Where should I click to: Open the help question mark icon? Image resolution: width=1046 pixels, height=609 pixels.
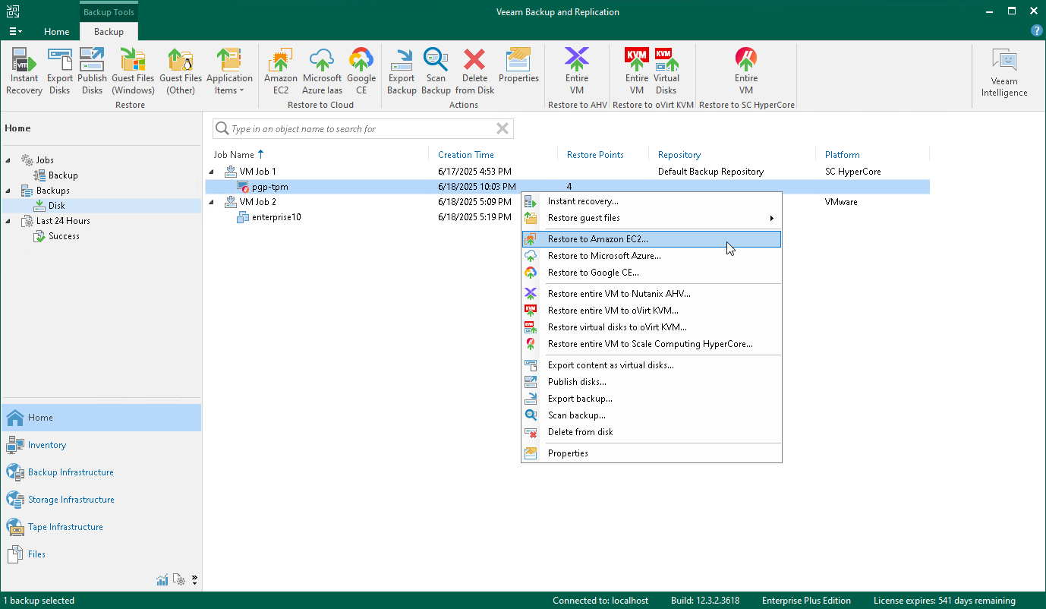1036,31
